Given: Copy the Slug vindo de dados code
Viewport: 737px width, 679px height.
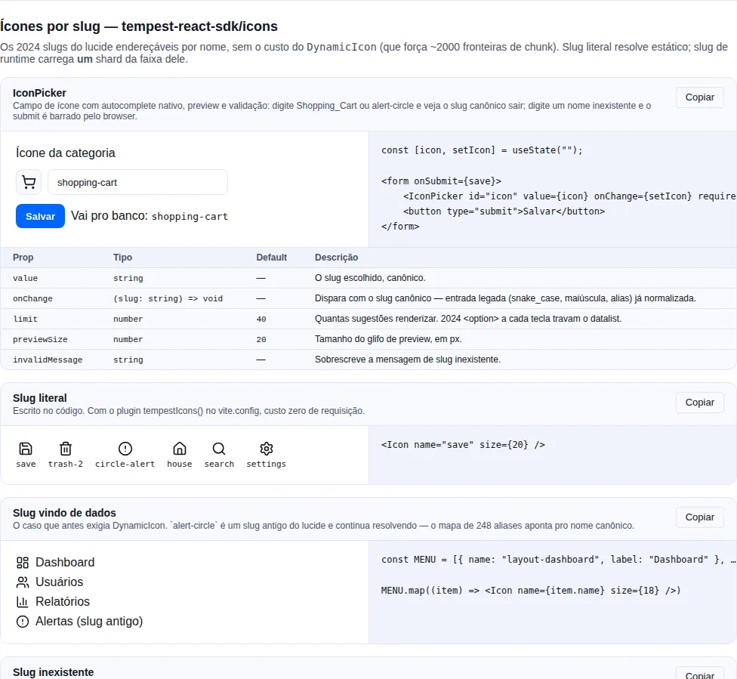Looking at the screenshot, I should (699, 517).
